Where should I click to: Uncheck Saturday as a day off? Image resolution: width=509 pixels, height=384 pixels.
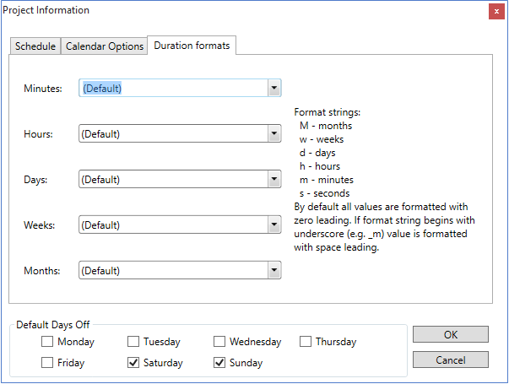[133, 363]
